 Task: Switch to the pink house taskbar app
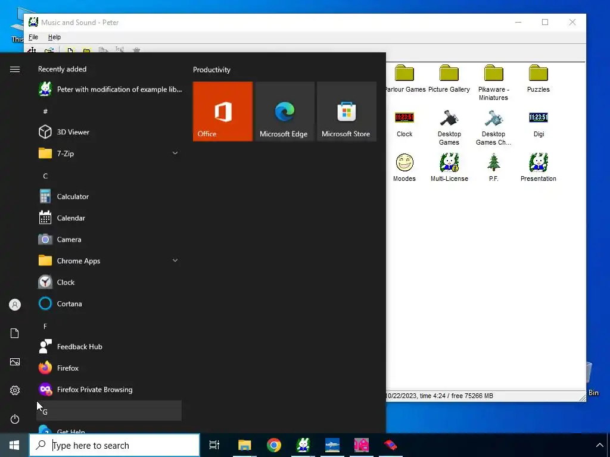(362, 445)
